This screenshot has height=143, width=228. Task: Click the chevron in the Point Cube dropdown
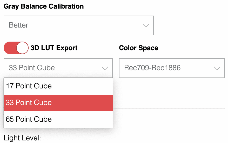pos(105,68)
